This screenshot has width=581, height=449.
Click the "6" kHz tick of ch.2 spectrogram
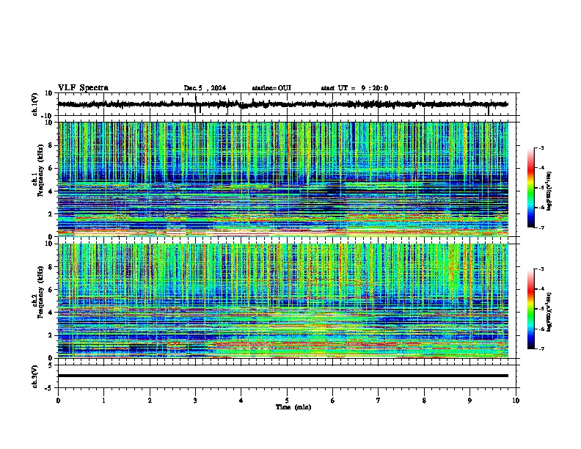(51, 290)
